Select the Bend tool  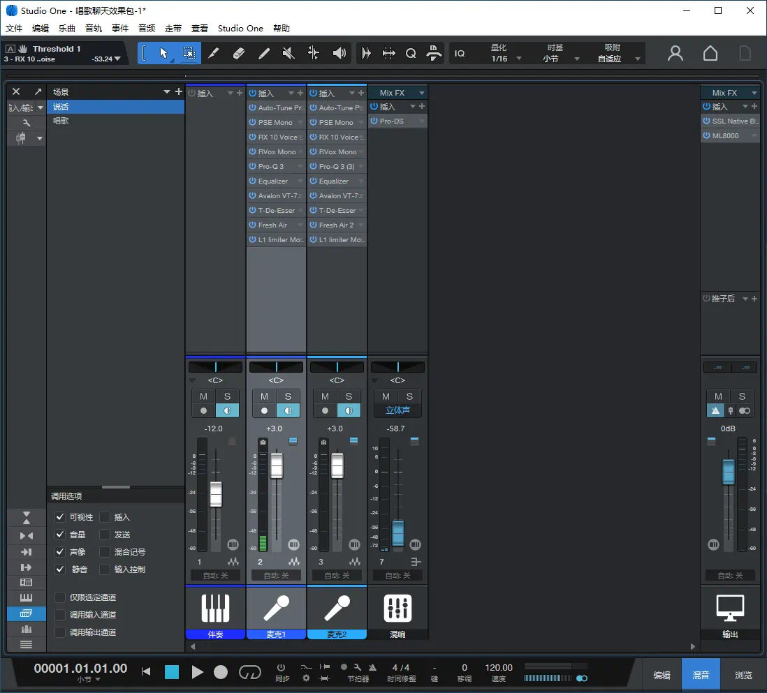tap(314, 53)
